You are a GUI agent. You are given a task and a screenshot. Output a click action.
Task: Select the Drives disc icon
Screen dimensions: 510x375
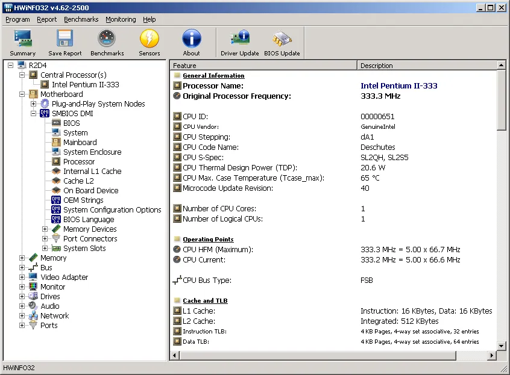(33, 296)
